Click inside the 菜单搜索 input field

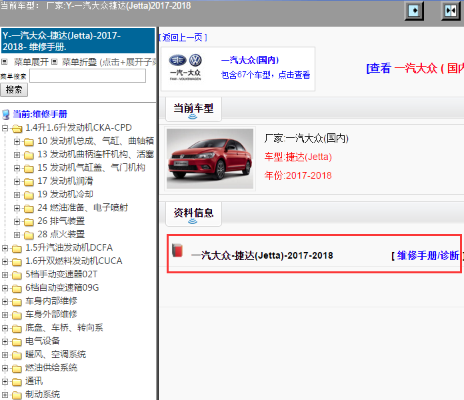click(87, 76)
